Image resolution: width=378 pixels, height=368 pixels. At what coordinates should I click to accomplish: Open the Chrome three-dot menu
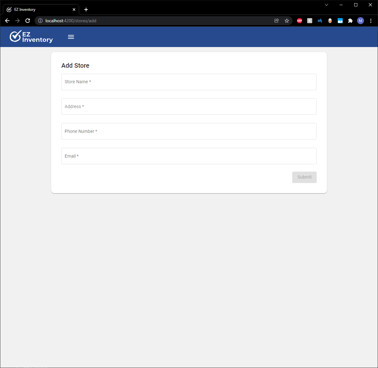point(371,21)
